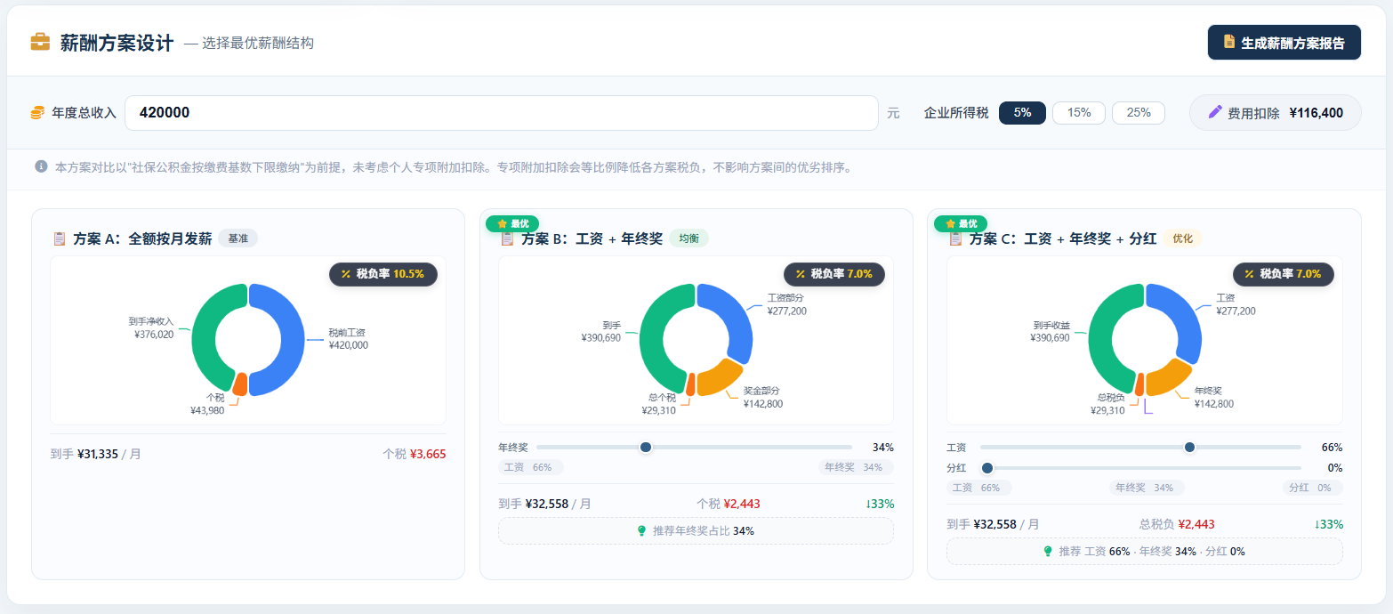Click the 年终奖 34% chip in 方案 B
The image size is (1393, 614).
coord(856,467)
